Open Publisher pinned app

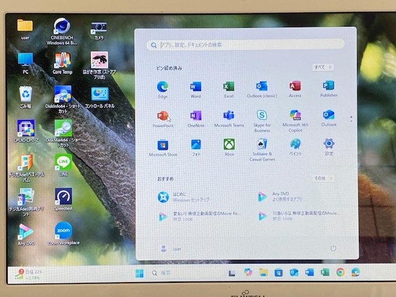(x=329, y=89)
